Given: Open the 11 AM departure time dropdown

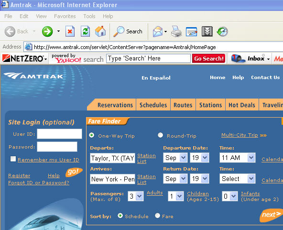Looking at the screenshot, I should [x=251, y=158].
